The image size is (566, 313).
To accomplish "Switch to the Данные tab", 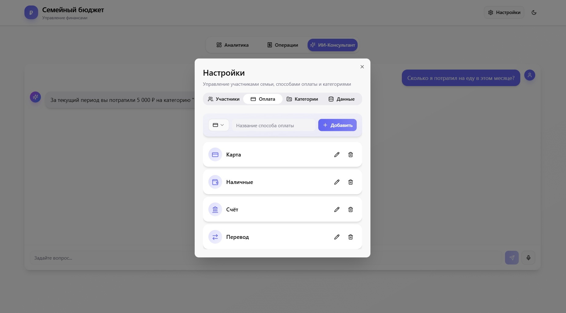I will tap(341, 99).
